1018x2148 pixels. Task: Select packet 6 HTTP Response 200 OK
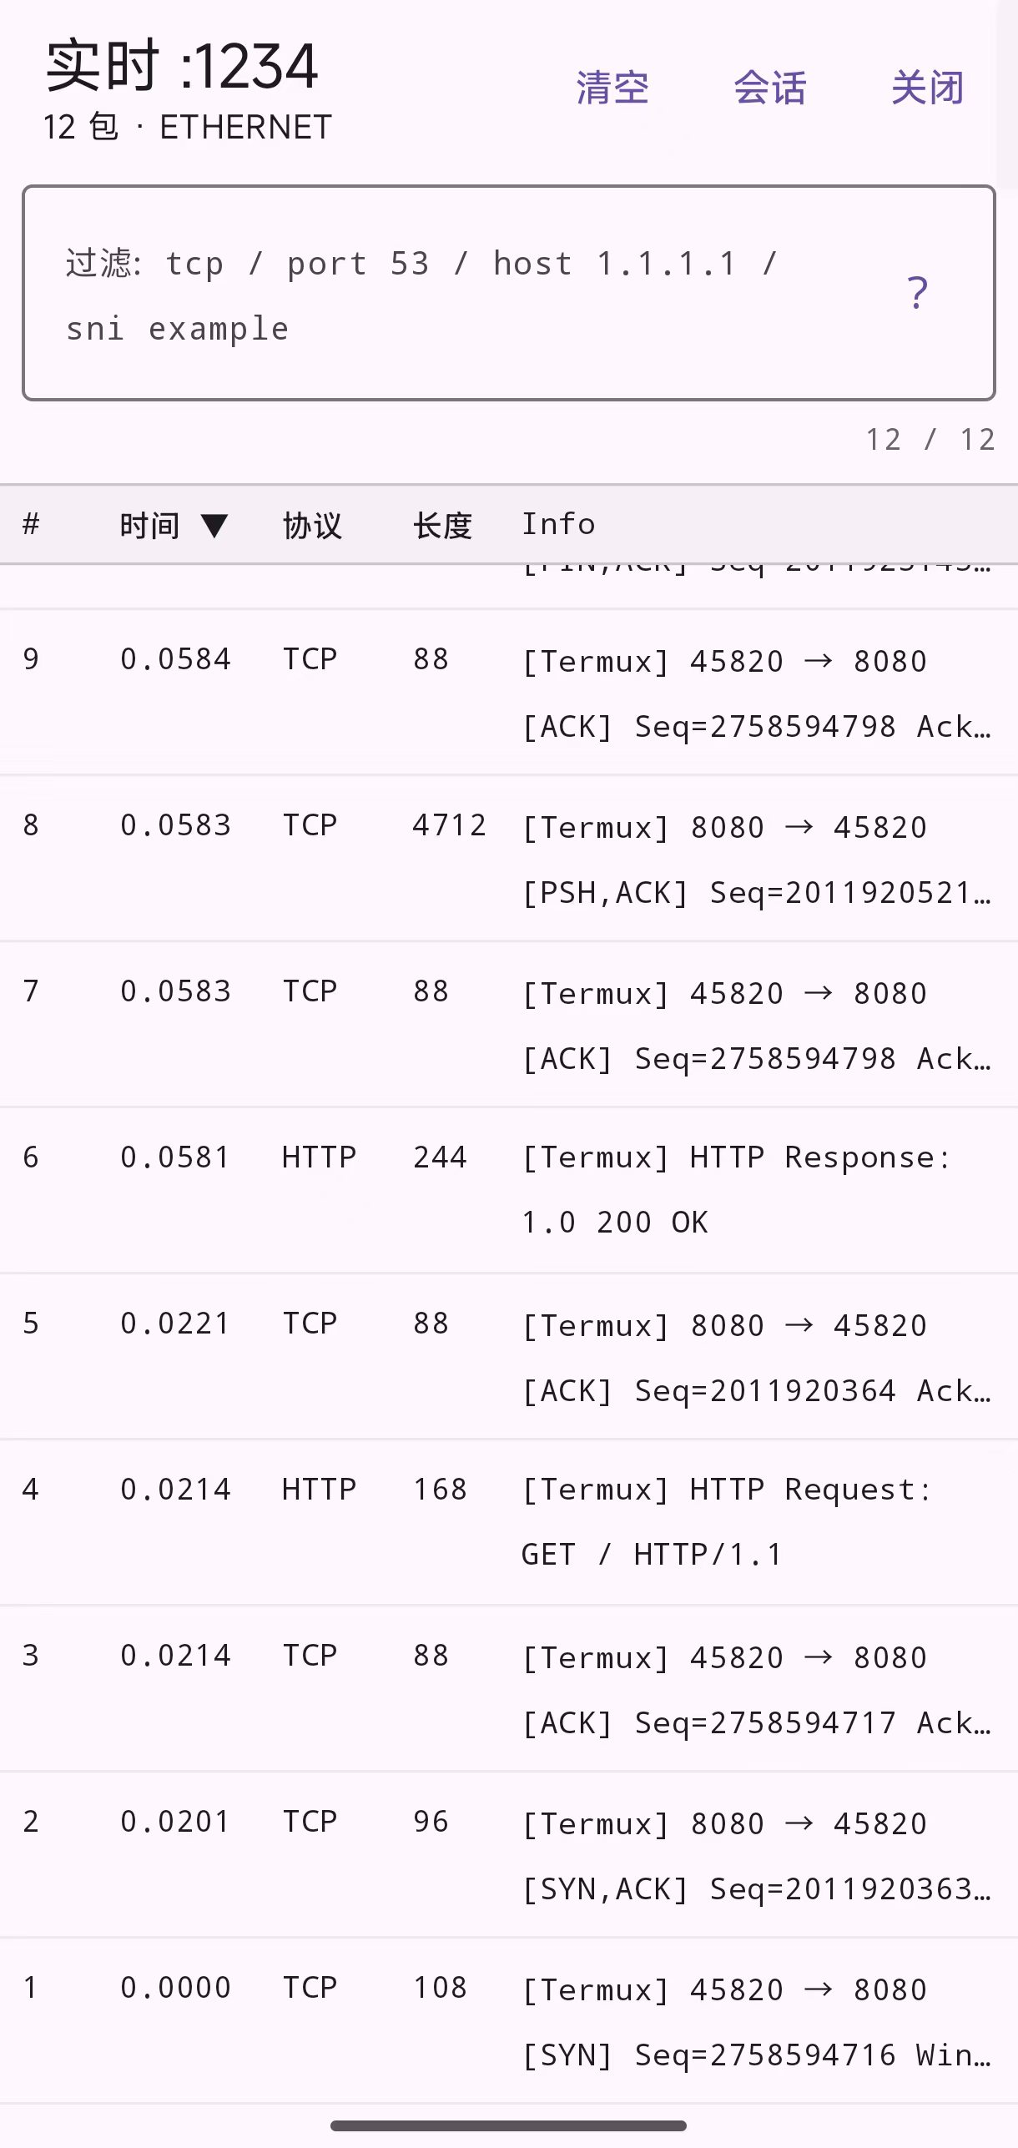pos(509,1191)
